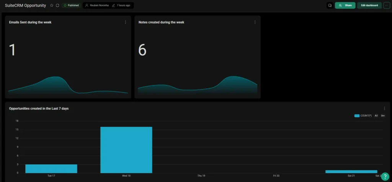Open the dashboard more options ellipsis menu
This screenshot has height=182, width=392.
[x=387, y=5]
